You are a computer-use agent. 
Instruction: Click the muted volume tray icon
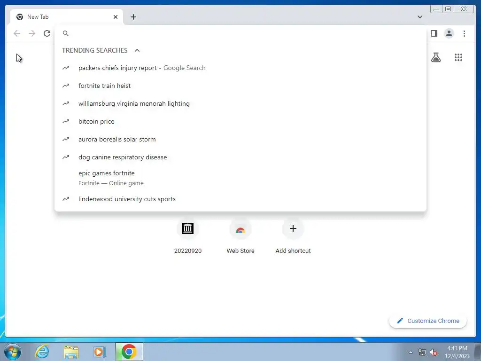pyautogui.click(x=434, y=352)
